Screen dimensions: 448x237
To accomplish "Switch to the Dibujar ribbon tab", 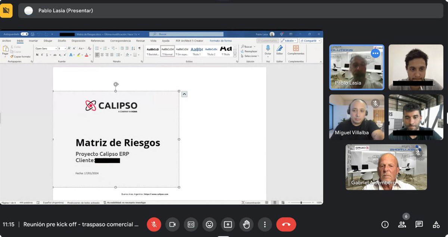I will pyautogui.click(x=48, y=41).
